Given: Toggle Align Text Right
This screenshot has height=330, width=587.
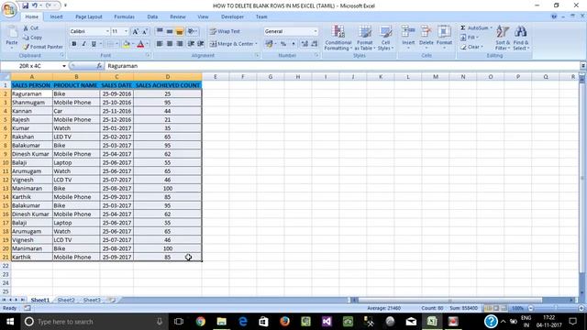Looking at the screenshot, I should [180, 44].
